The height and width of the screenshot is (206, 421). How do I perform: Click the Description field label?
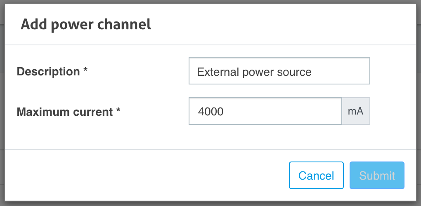48,72
